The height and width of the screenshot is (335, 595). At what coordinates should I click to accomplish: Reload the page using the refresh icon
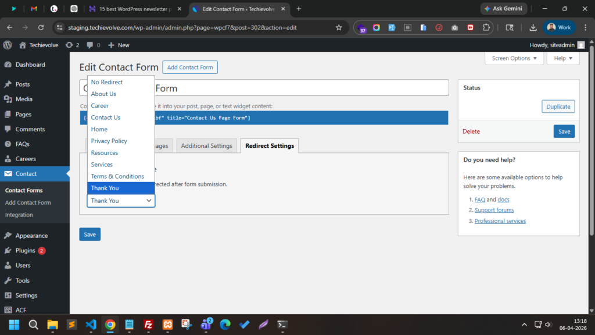[41, 27]
